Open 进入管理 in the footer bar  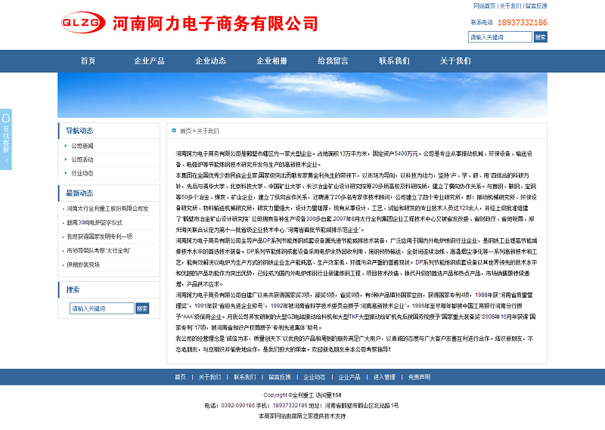coord(384,377)
